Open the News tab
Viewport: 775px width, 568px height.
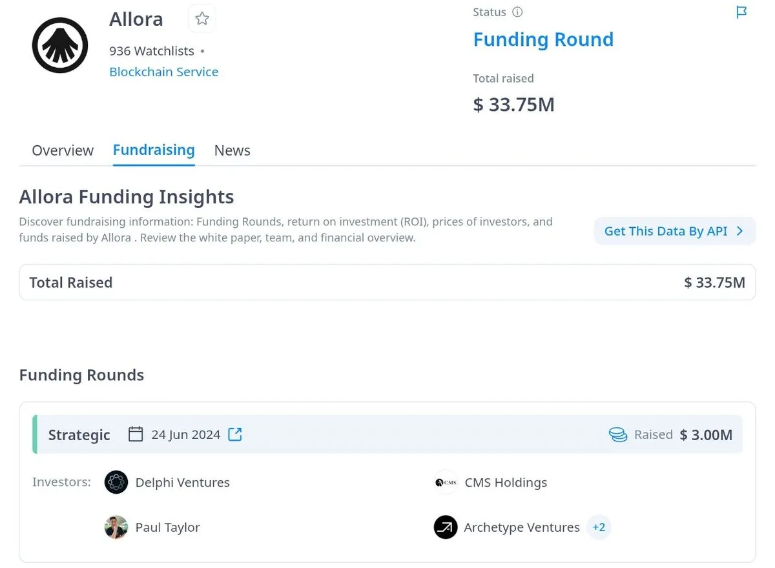[232, 150]
